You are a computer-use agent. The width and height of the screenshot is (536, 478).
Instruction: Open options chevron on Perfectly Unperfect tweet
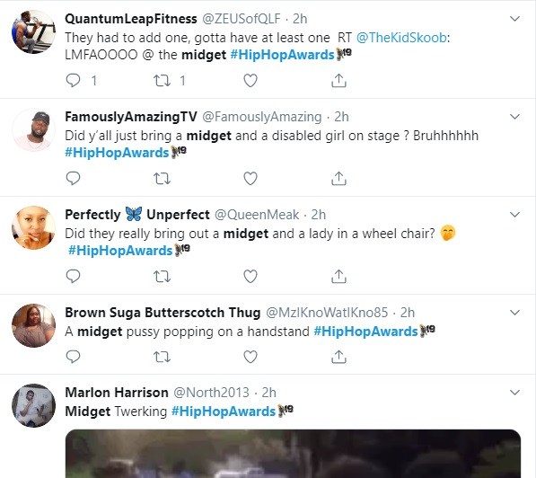click(x=514, y=215)
